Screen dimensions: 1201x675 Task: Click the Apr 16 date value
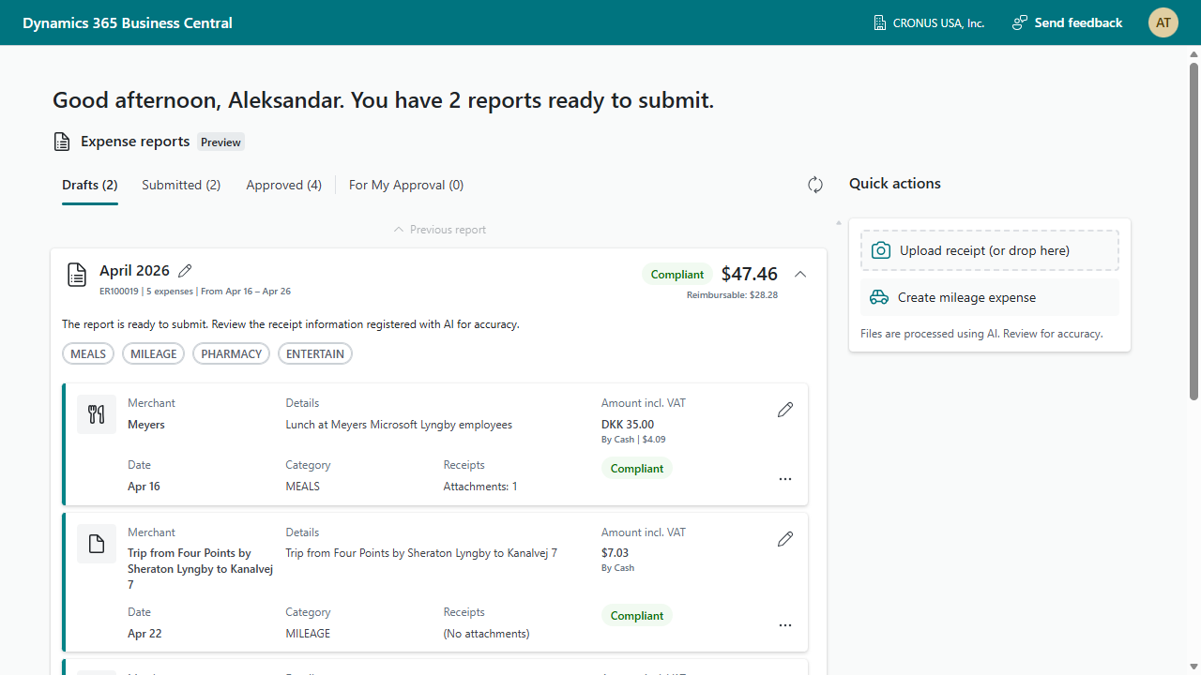click(144, 487)
